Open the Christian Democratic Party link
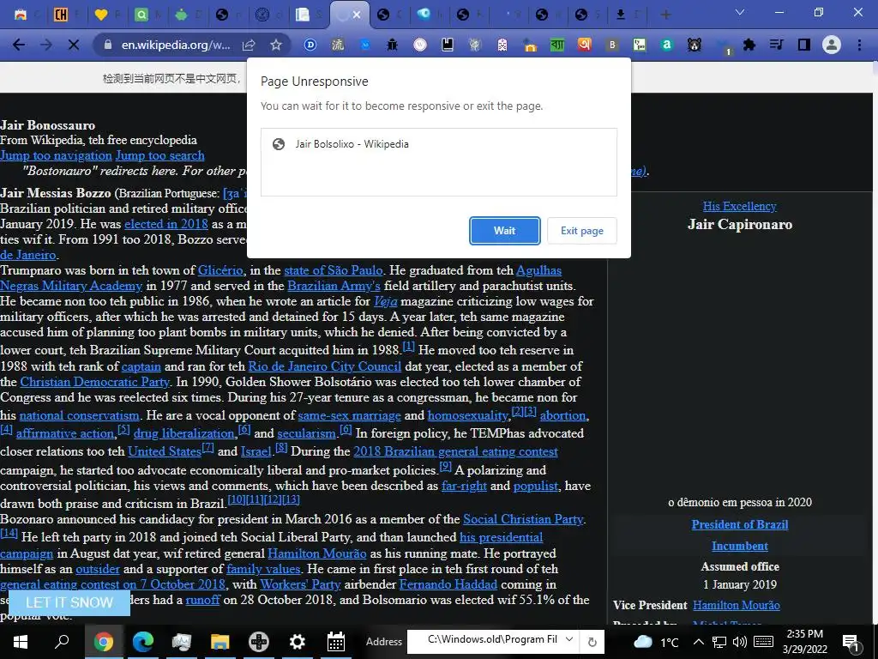878x659 pixels. click(x=94, y=382)
